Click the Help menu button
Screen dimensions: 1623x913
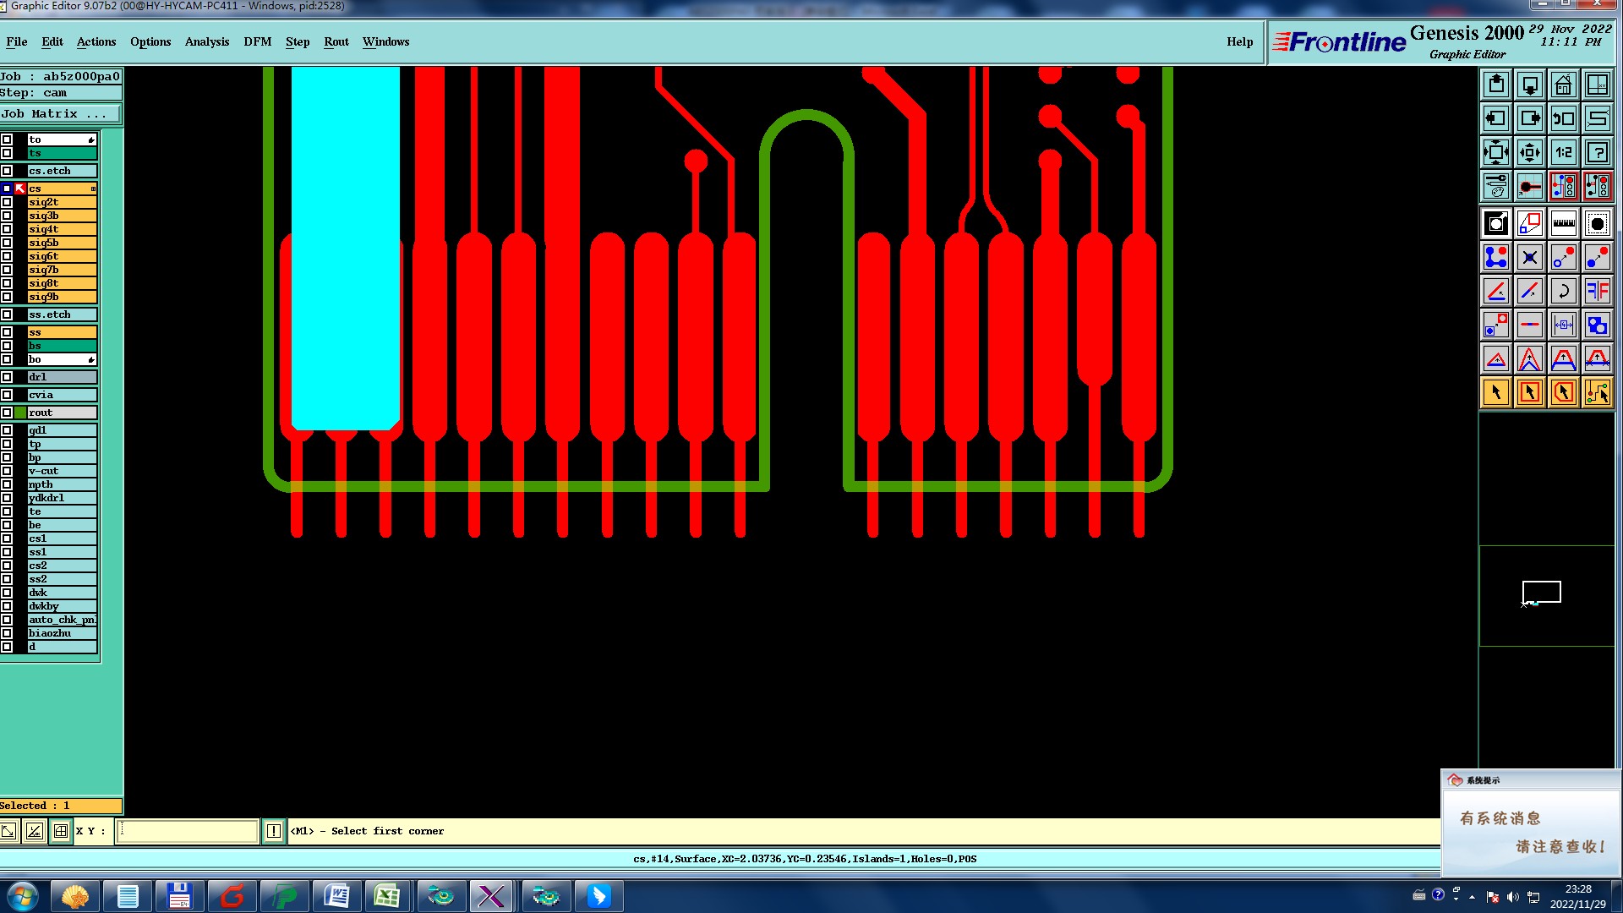point(1239,41)
